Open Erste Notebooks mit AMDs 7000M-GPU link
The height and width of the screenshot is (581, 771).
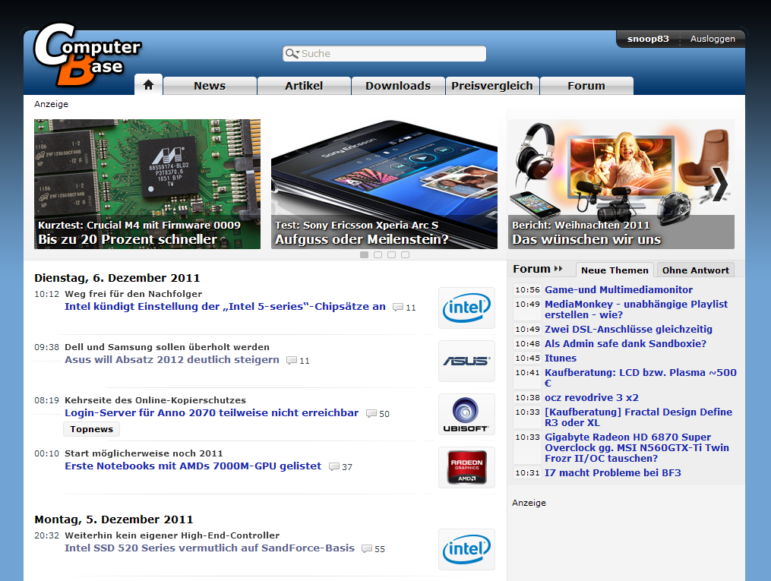pos(193,466)
